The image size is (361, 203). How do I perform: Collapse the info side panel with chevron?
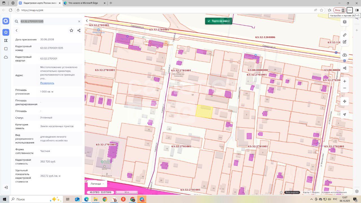pyautogui.click(x=87, y=21)
